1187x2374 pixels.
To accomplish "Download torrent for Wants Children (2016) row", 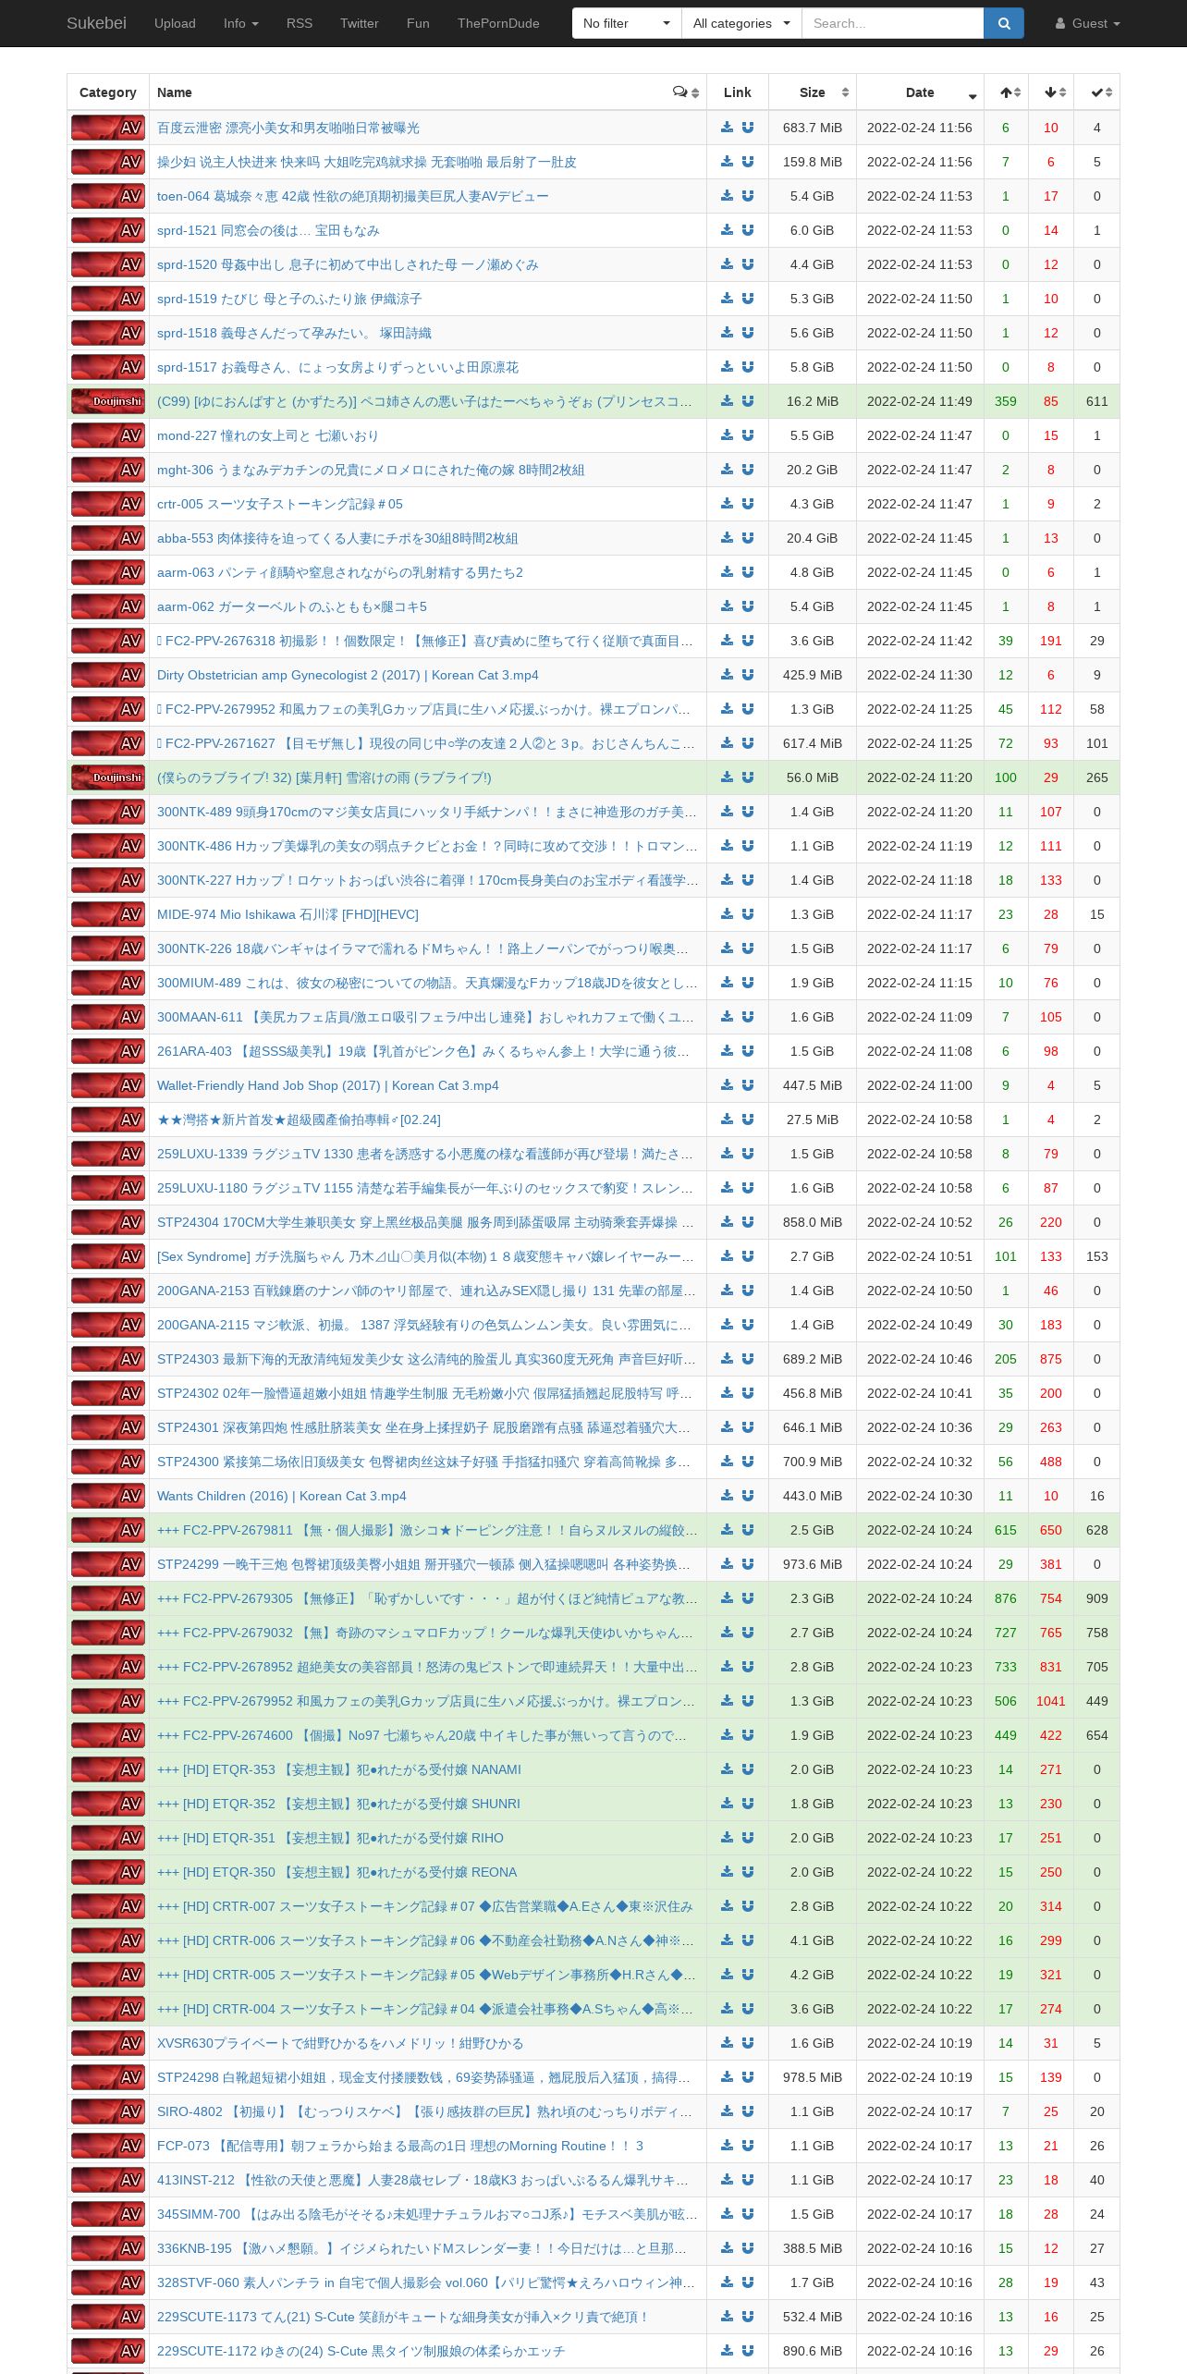I will pyautogui.click(x=728, y=1496).
